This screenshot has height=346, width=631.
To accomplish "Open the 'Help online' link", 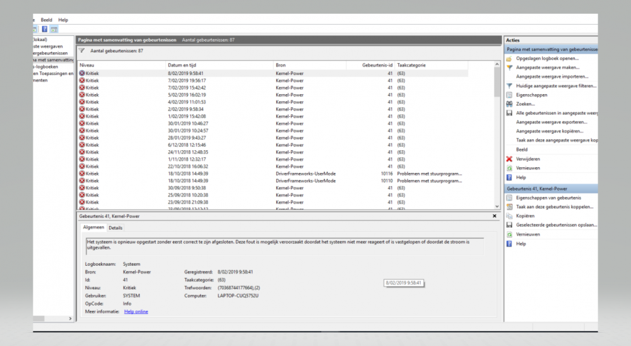I will [136, 311].
